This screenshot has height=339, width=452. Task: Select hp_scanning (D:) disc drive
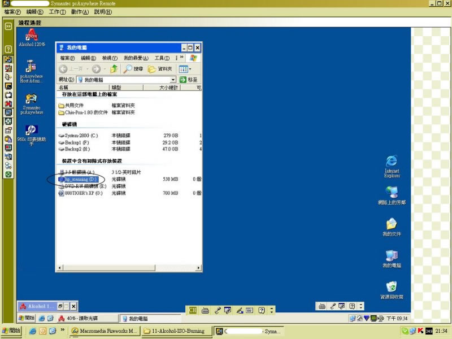(78, 179)
